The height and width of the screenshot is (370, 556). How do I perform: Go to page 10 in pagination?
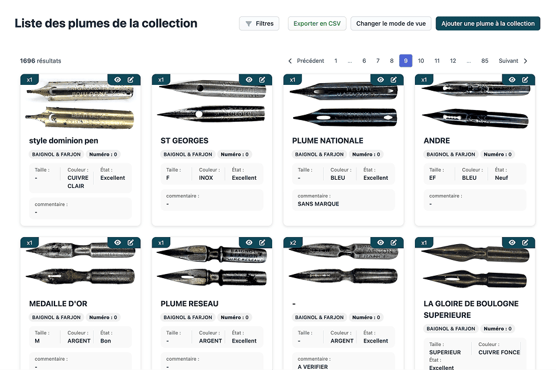coord(421,60)
